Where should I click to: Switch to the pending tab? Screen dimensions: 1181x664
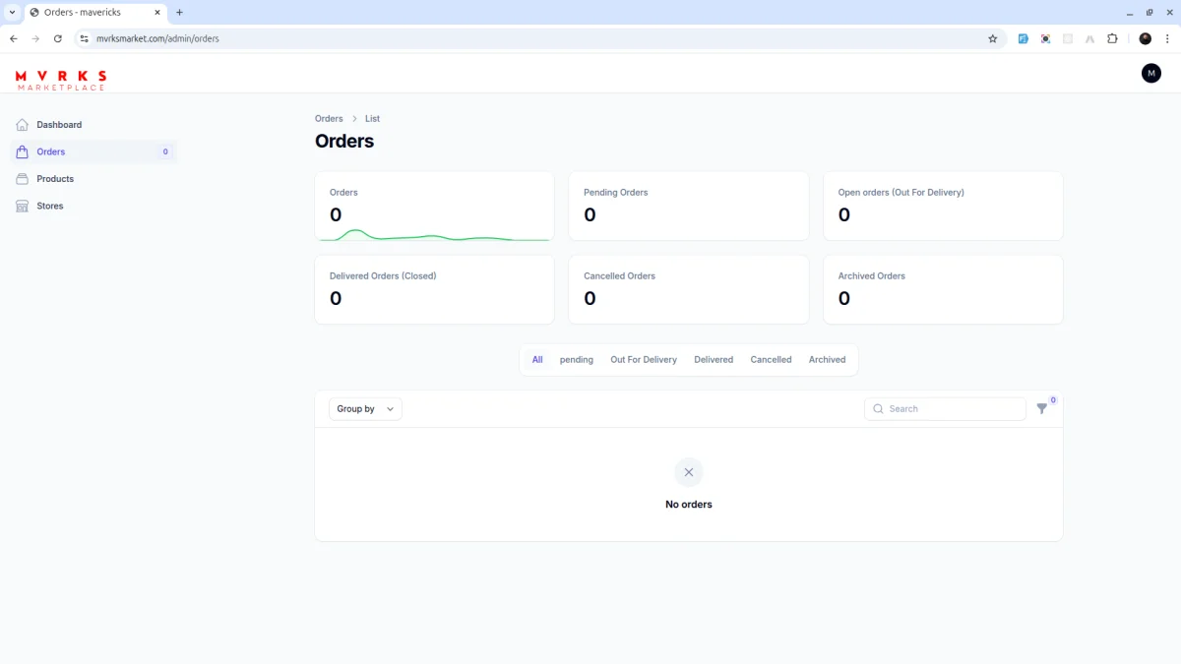577,360
